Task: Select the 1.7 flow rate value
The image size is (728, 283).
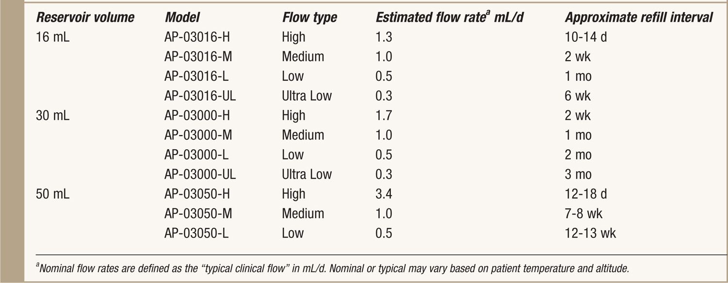Action: tap(384, 115)
